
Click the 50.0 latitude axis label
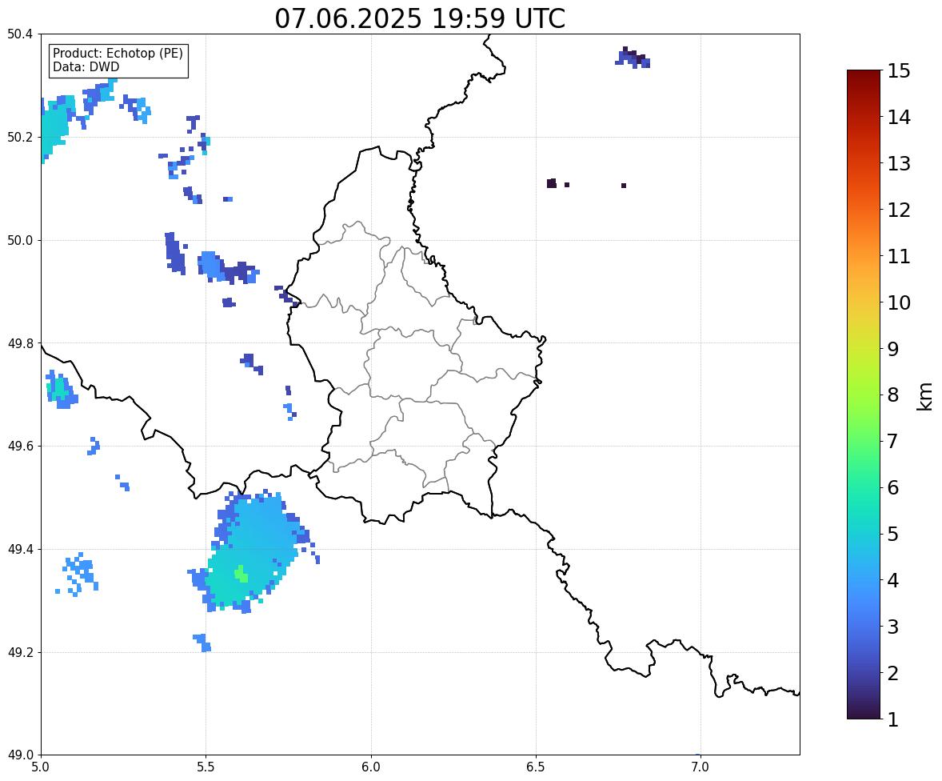19,241
